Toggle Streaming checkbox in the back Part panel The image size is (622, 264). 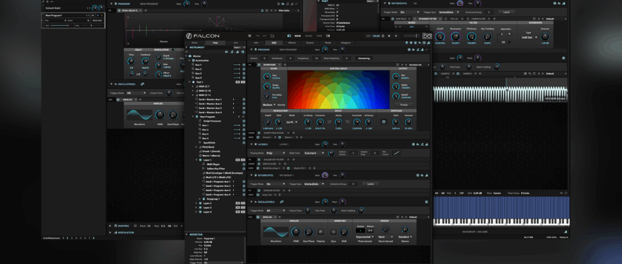pyautogui.click(x=338, y=12)
